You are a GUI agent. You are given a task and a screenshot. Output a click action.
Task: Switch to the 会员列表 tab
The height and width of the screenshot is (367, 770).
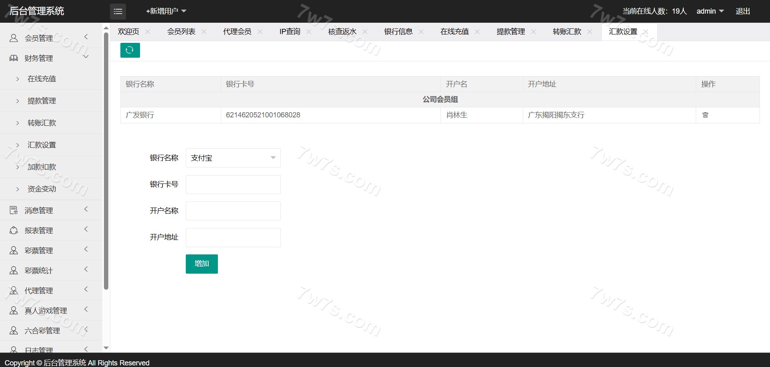[181, 32]
